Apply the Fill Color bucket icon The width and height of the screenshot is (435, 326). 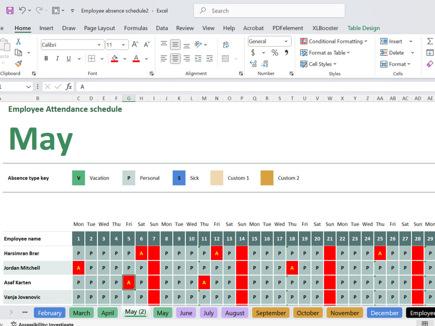coord(114,59)
